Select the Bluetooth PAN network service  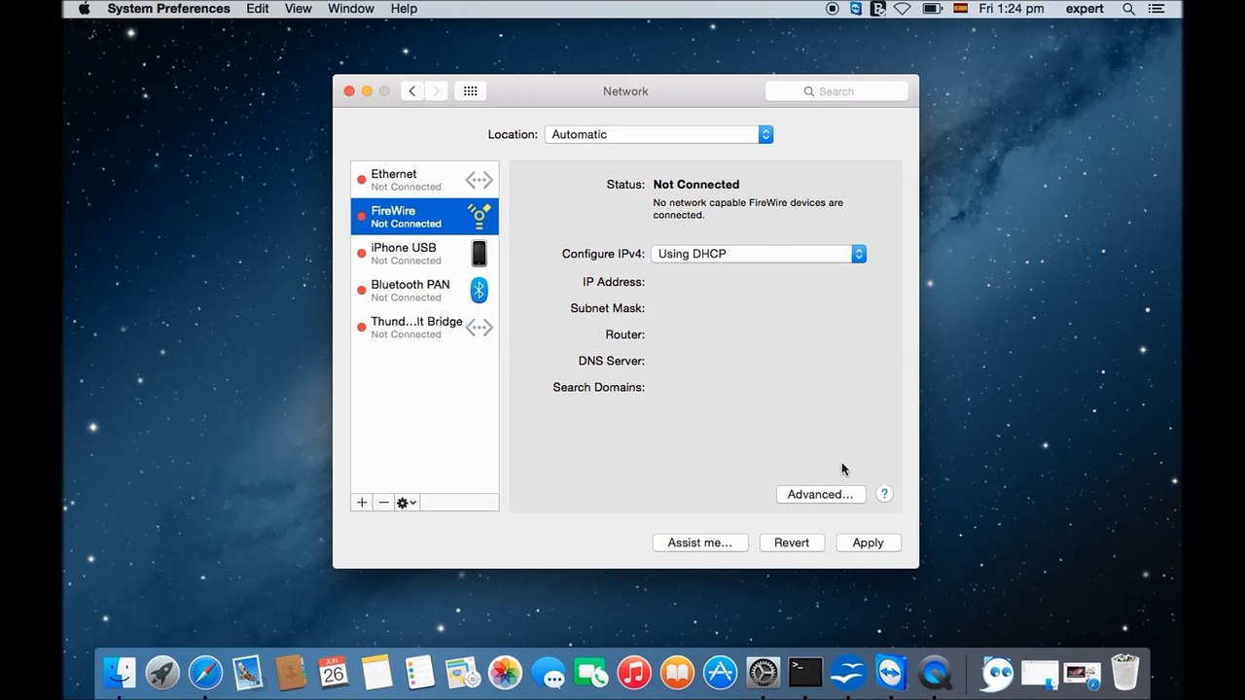425,291
